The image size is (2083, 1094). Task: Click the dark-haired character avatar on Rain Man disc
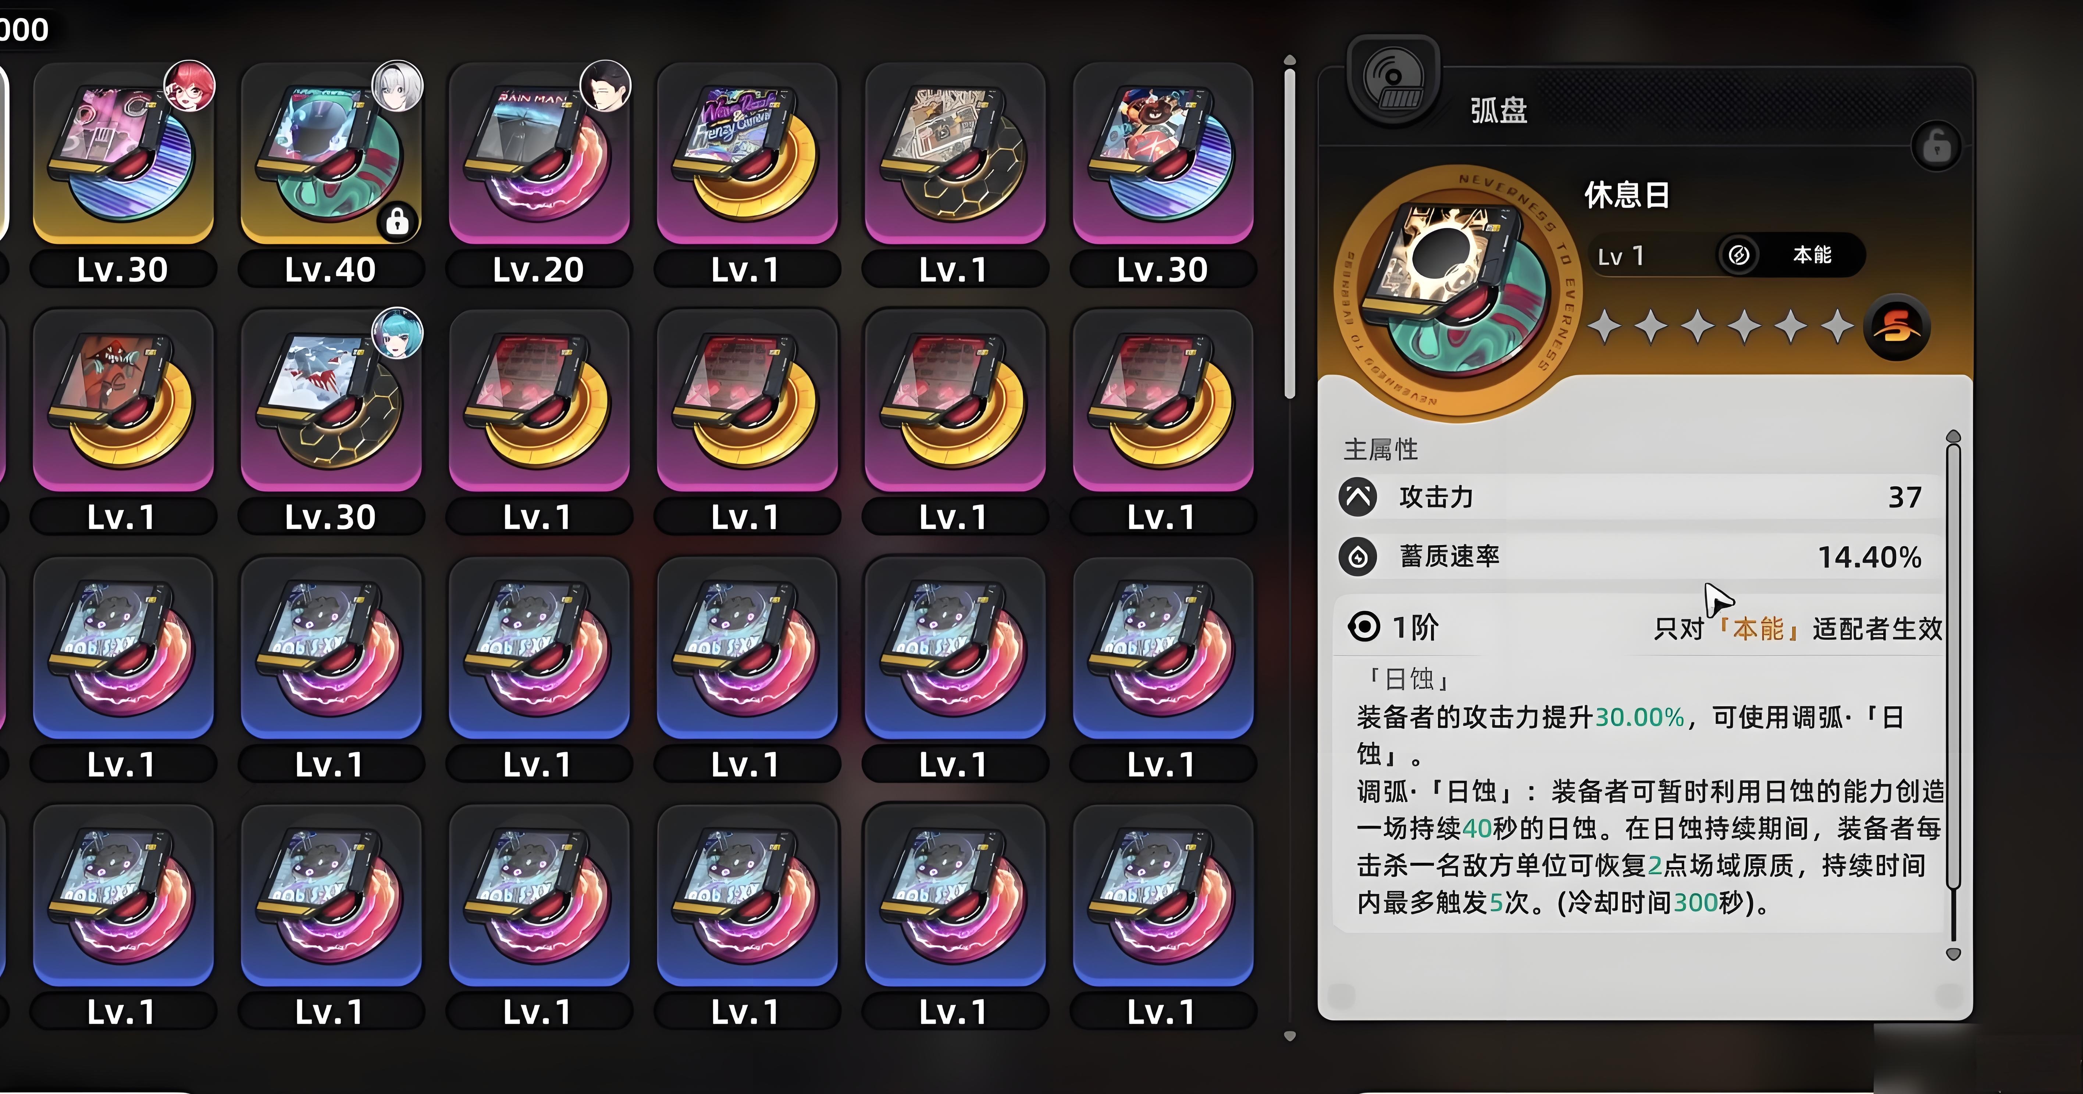tap(605, 86)
